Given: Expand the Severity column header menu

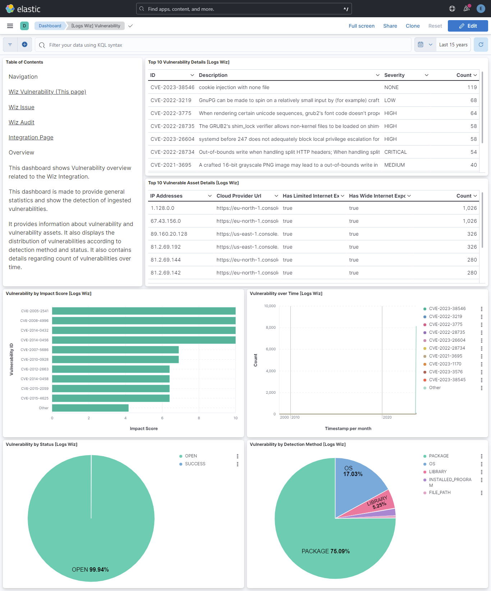Looking at the screenshot, I should [x=427, y=75].
